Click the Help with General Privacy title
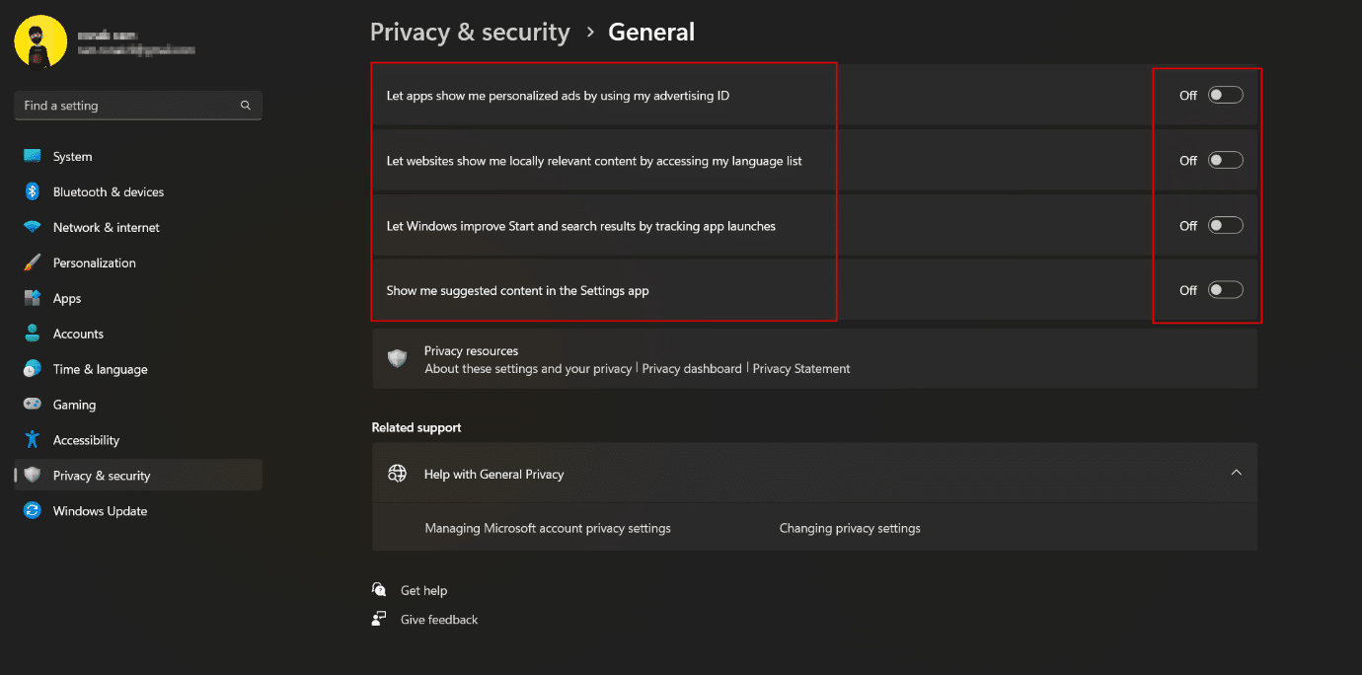The image size is (1362, 675). click(493, 475)
